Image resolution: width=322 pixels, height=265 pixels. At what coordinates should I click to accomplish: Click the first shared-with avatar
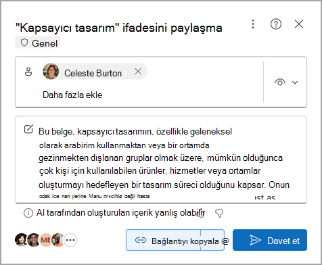[21, 240]
